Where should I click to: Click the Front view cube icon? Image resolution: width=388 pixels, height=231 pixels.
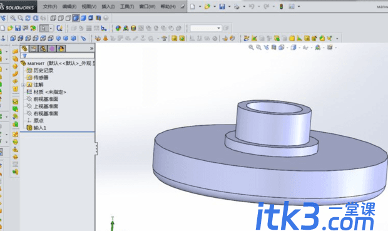[13, 38]
